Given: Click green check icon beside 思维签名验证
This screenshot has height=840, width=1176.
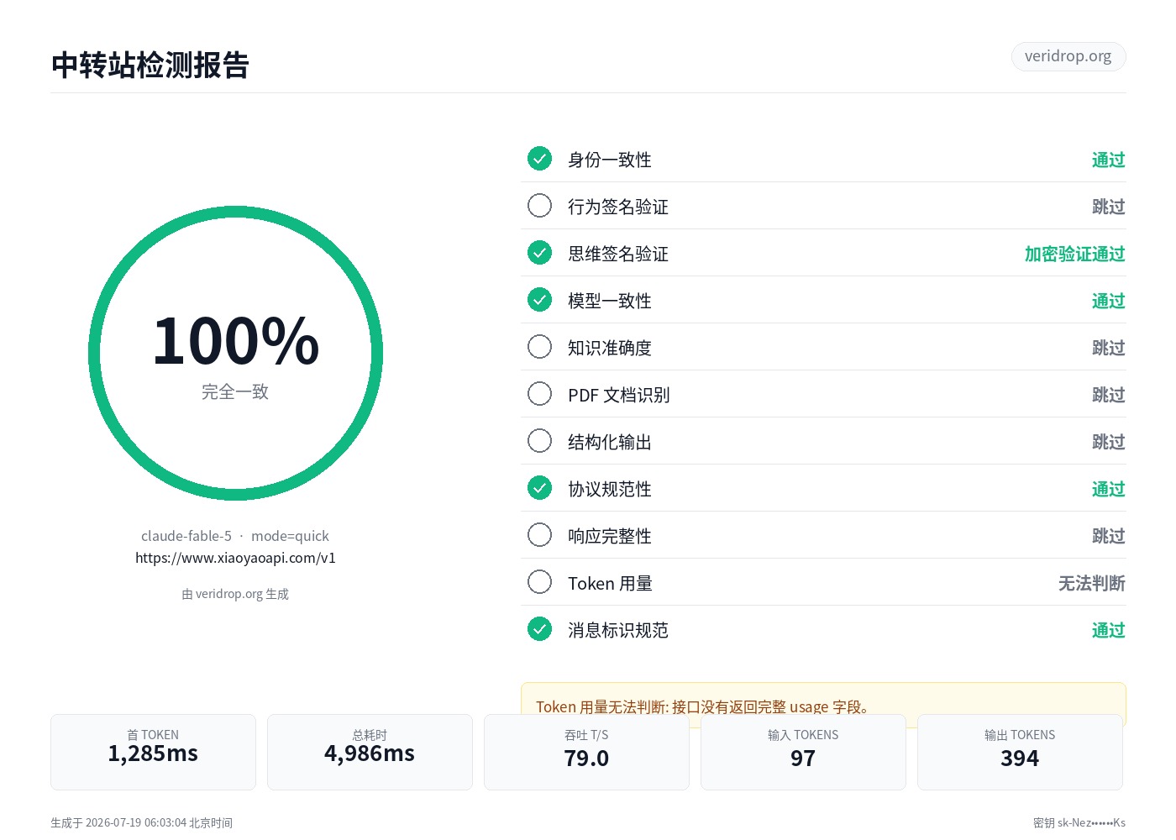Looking at the screenshot, I should [x=539, y=253].
